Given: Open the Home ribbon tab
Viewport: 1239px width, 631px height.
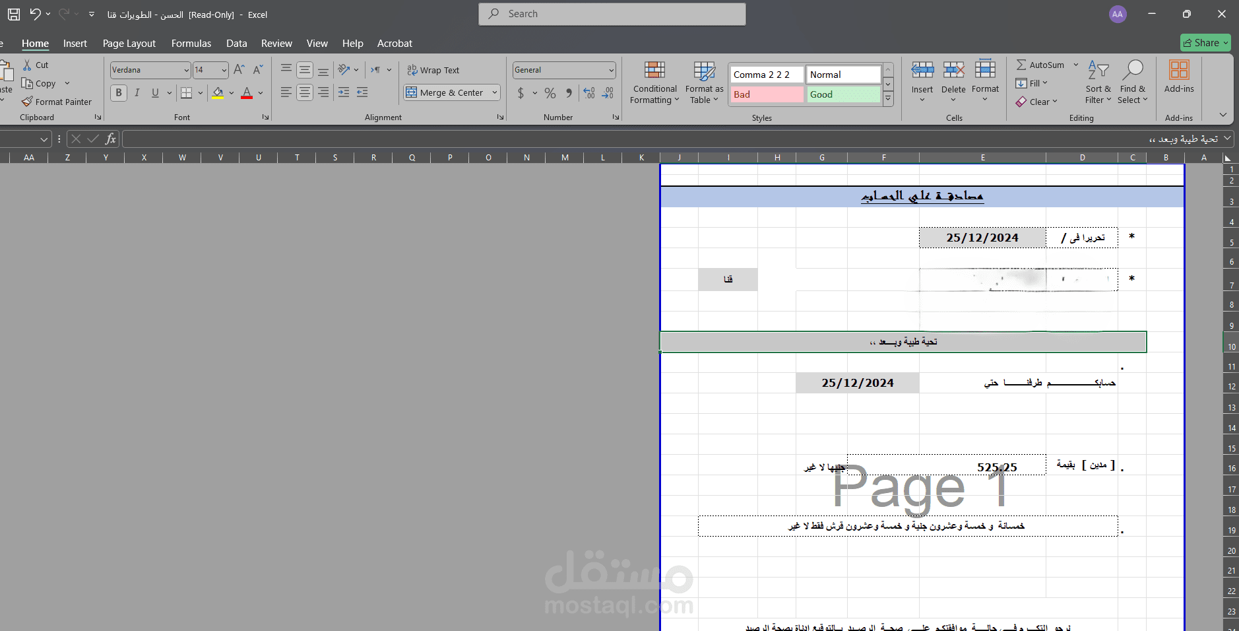Looking at the screenshot, I should 35,44.
